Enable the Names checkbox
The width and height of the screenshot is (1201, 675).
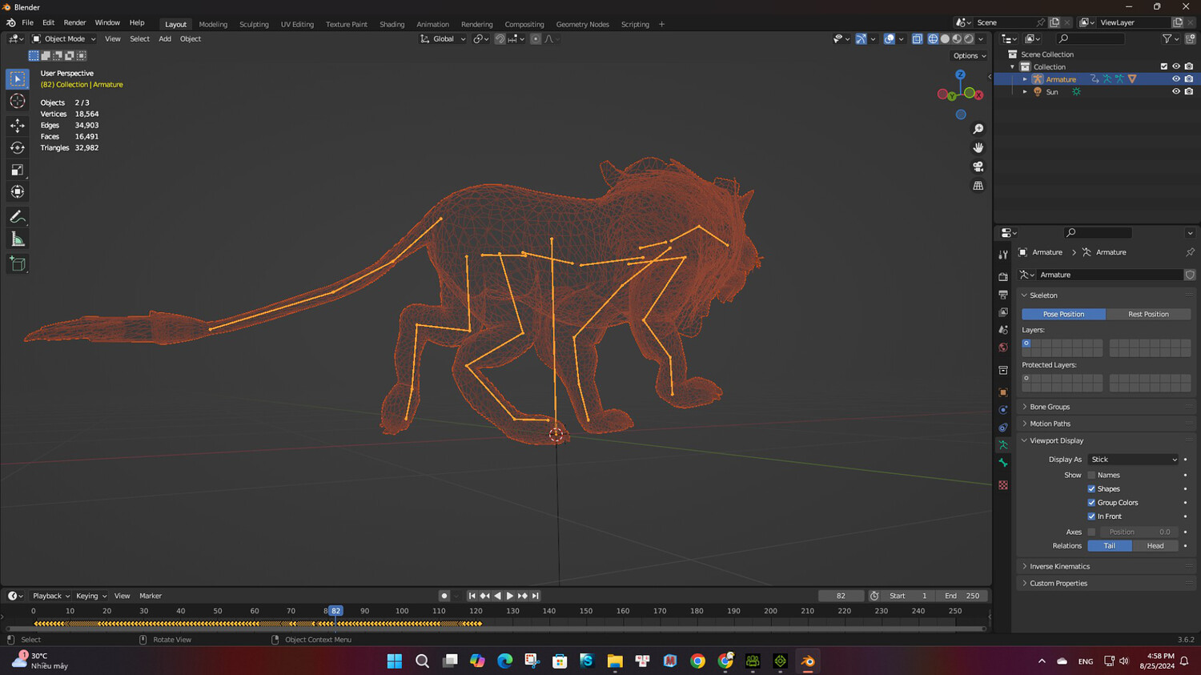(1091, 476)
